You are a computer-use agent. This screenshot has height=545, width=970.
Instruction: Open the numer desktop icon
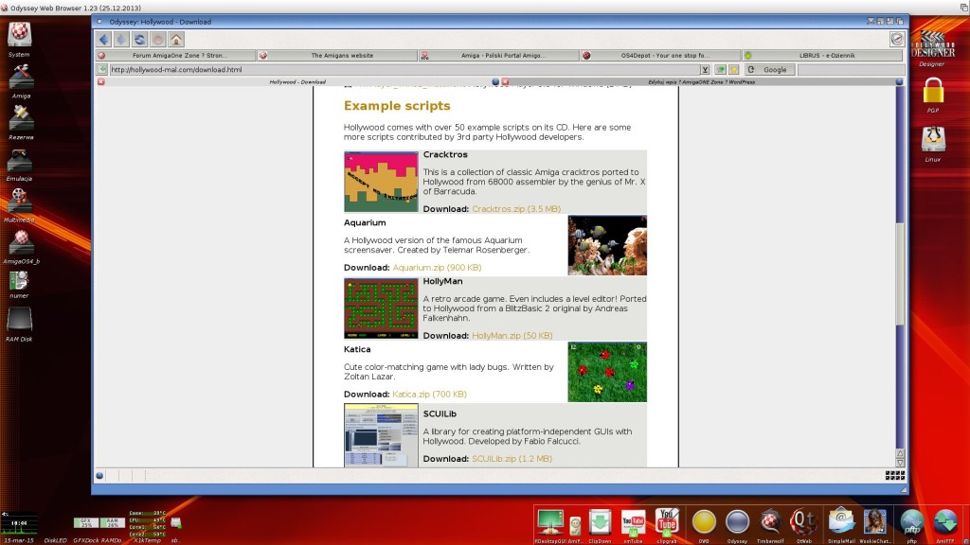[19, 284]
